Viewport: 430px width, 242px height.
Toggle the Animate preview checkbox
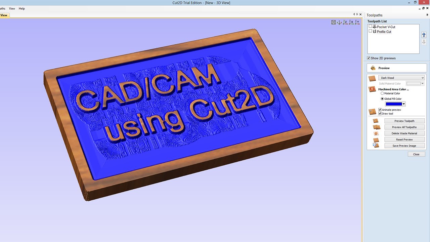[380, 110]
